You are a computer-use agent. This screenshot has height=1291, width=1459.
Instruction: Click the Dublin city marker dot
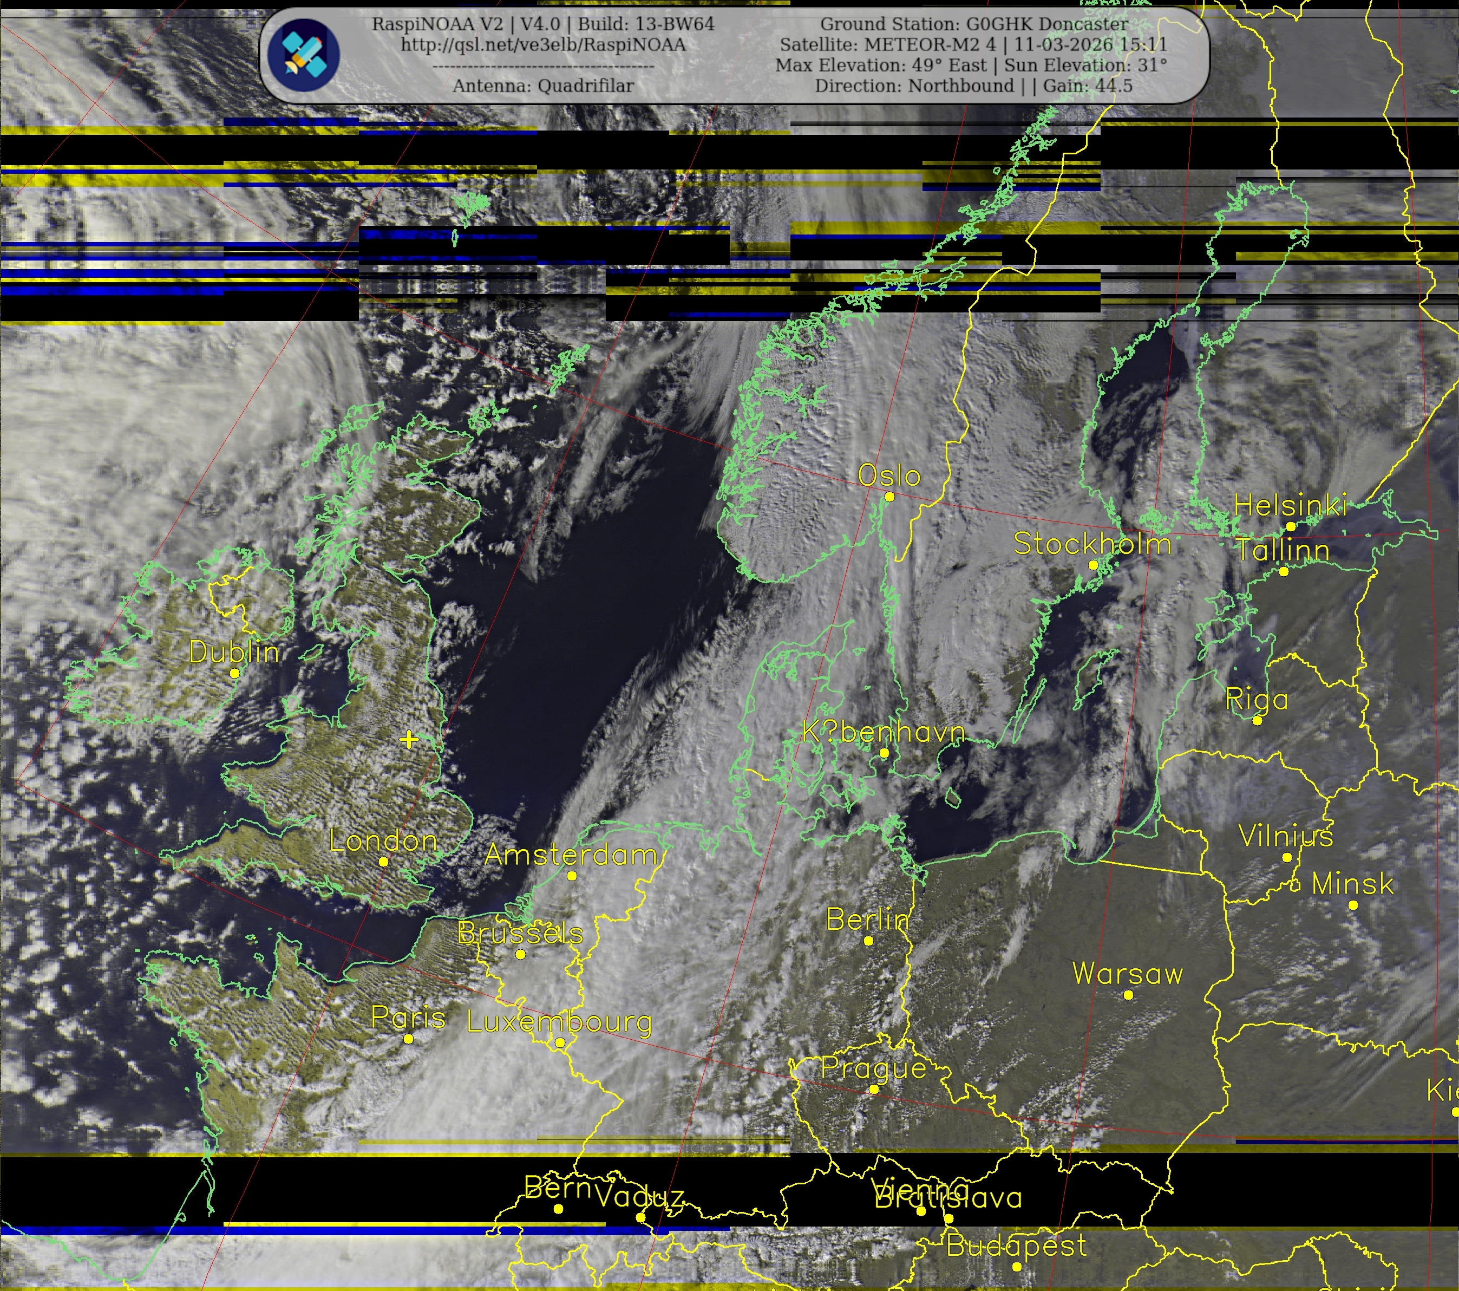tap(234, 673)
